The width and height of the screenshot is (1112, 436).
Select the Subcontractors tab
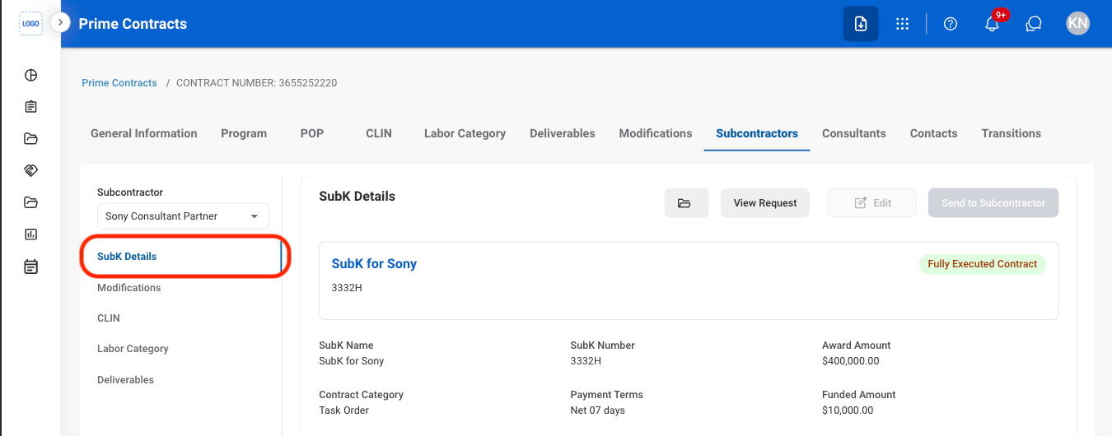coord(757,133)
